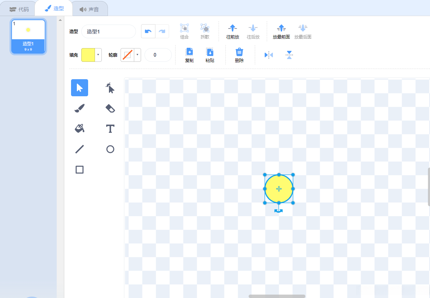Click the 拆散 ungroup icon
The height and width of the screenshot is (298, 430).
tap(205, 28)
